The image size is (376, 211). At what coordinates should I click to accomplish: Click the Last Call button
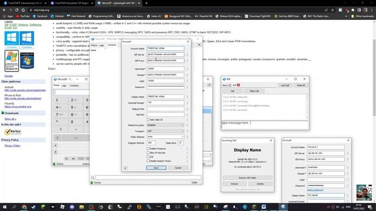[285, 85]
